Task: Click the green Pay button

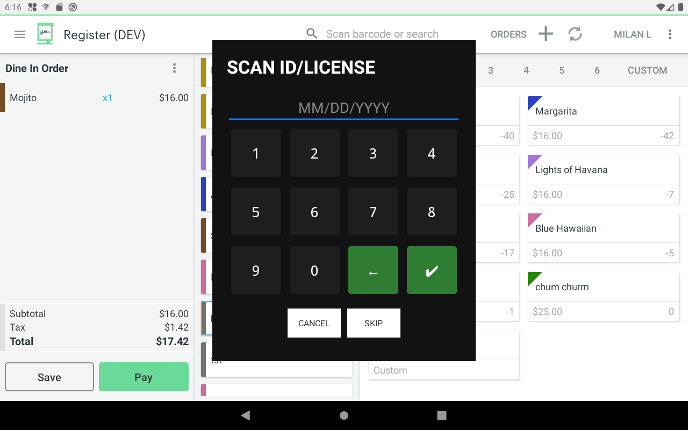Action: pyautogui.click(x=144, y=377)
